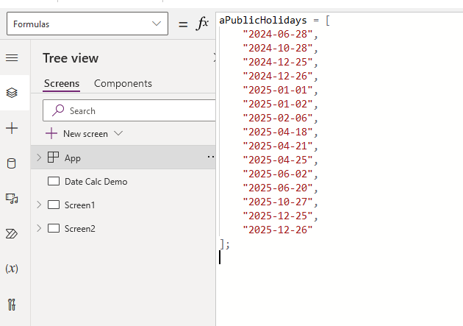Viewport: 463px width, 326px height.
Task: Open the Advanced tools icon
Action: 12,303
